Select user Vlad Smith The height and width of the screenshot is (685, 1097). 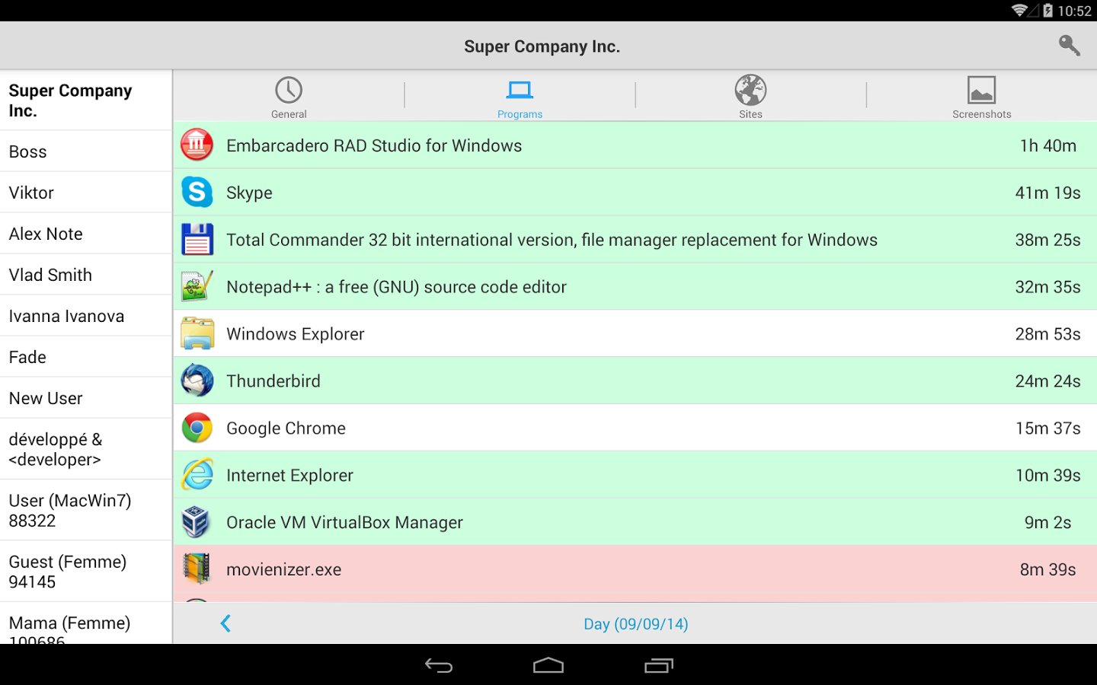86,275
